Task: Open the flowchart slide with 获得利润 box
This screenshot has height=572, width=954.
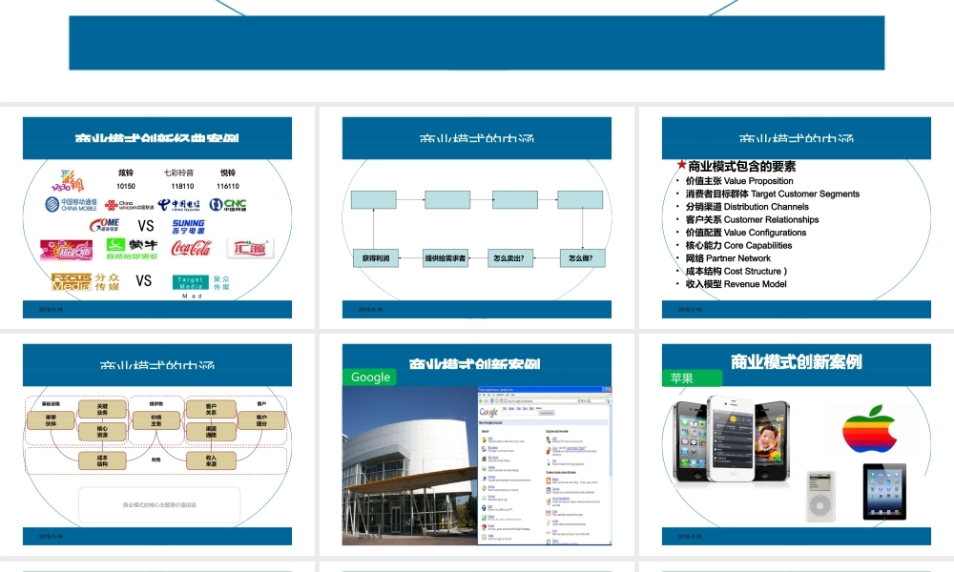Action: (476, 217)
